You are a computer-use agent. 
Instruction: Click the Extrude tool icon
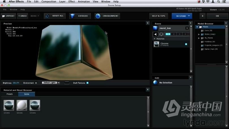[x=73, y=16]
